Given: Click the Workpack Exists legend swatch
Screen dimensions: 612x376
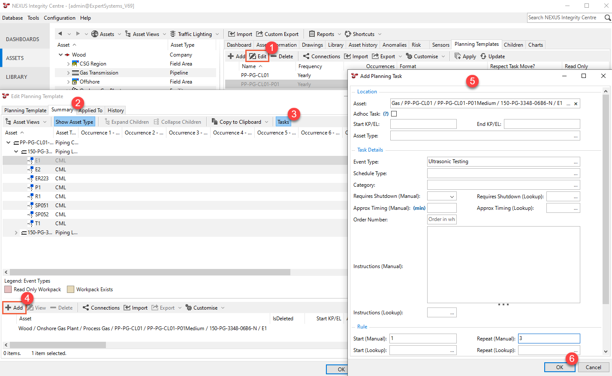Looking at the screenshot, I should (70, 289).
